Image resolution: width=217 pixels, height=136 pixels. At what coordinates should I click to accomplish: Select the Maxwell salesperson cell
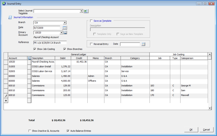(194, 95)
